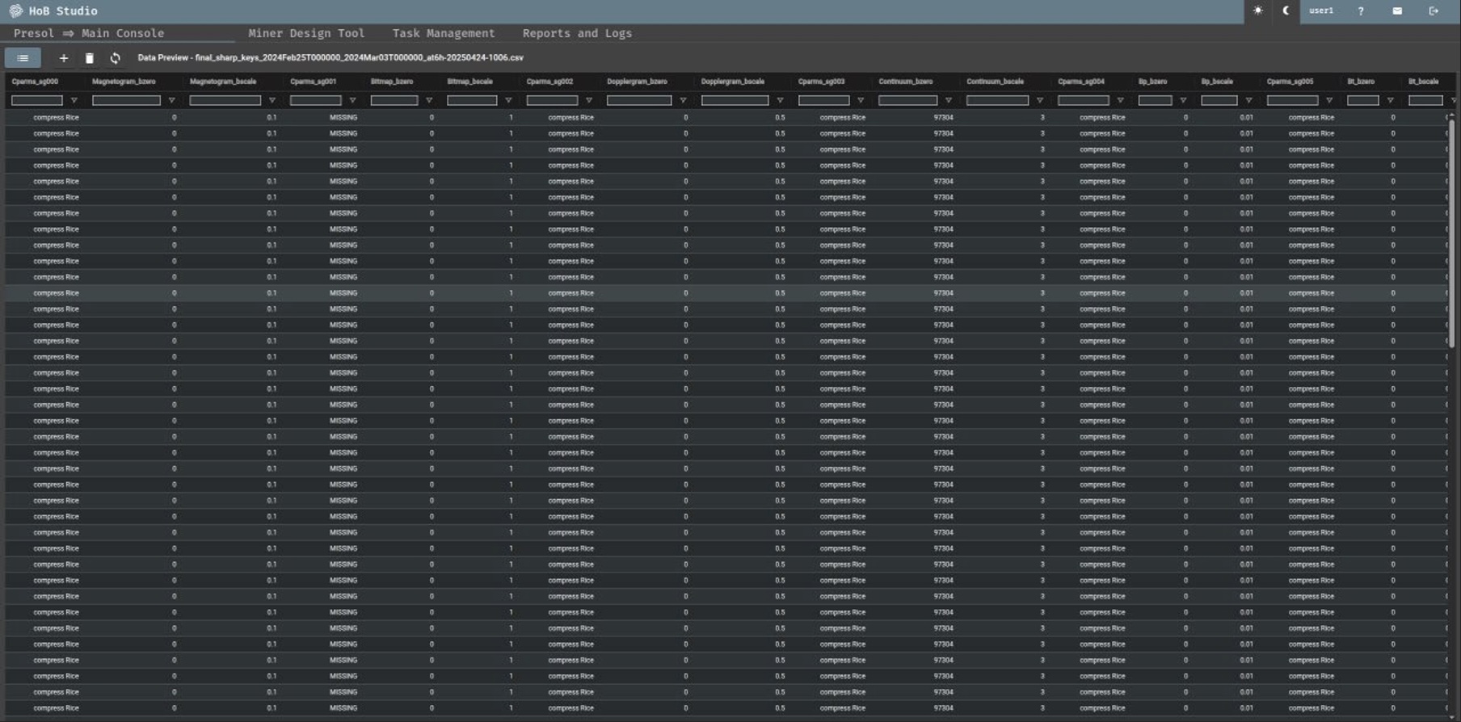Go to Reports and Logs tab
This screenshot has height=722, width=1461.
tap(577, 33)
